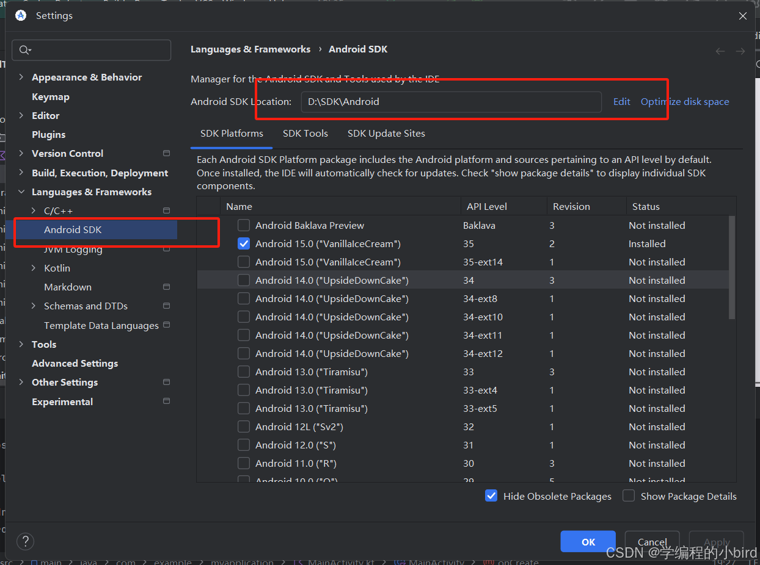This screenshot has height=565, width=760.
Task: Select the Android 13.0 33-ext5 row name
Action: click(312, 408)
